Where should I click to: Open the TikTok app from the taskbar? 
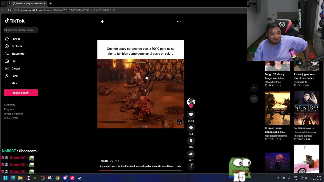[x=72, y=178]
